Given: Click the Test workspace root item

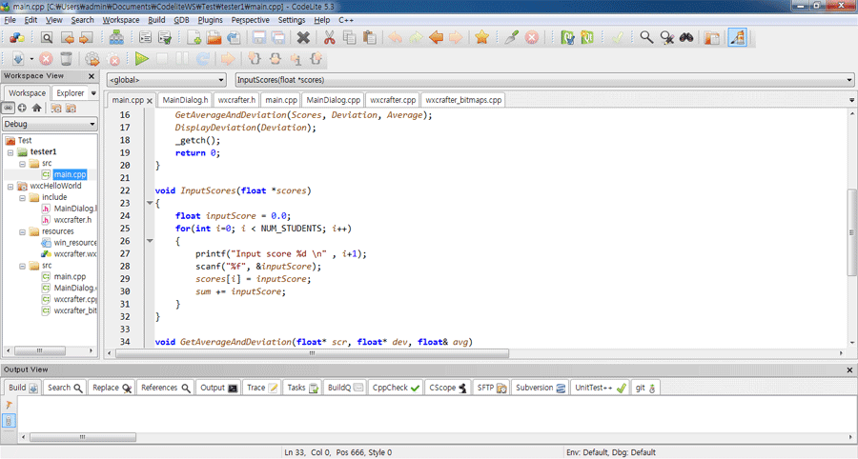Looking at the screenshot, I should point(19,140).
